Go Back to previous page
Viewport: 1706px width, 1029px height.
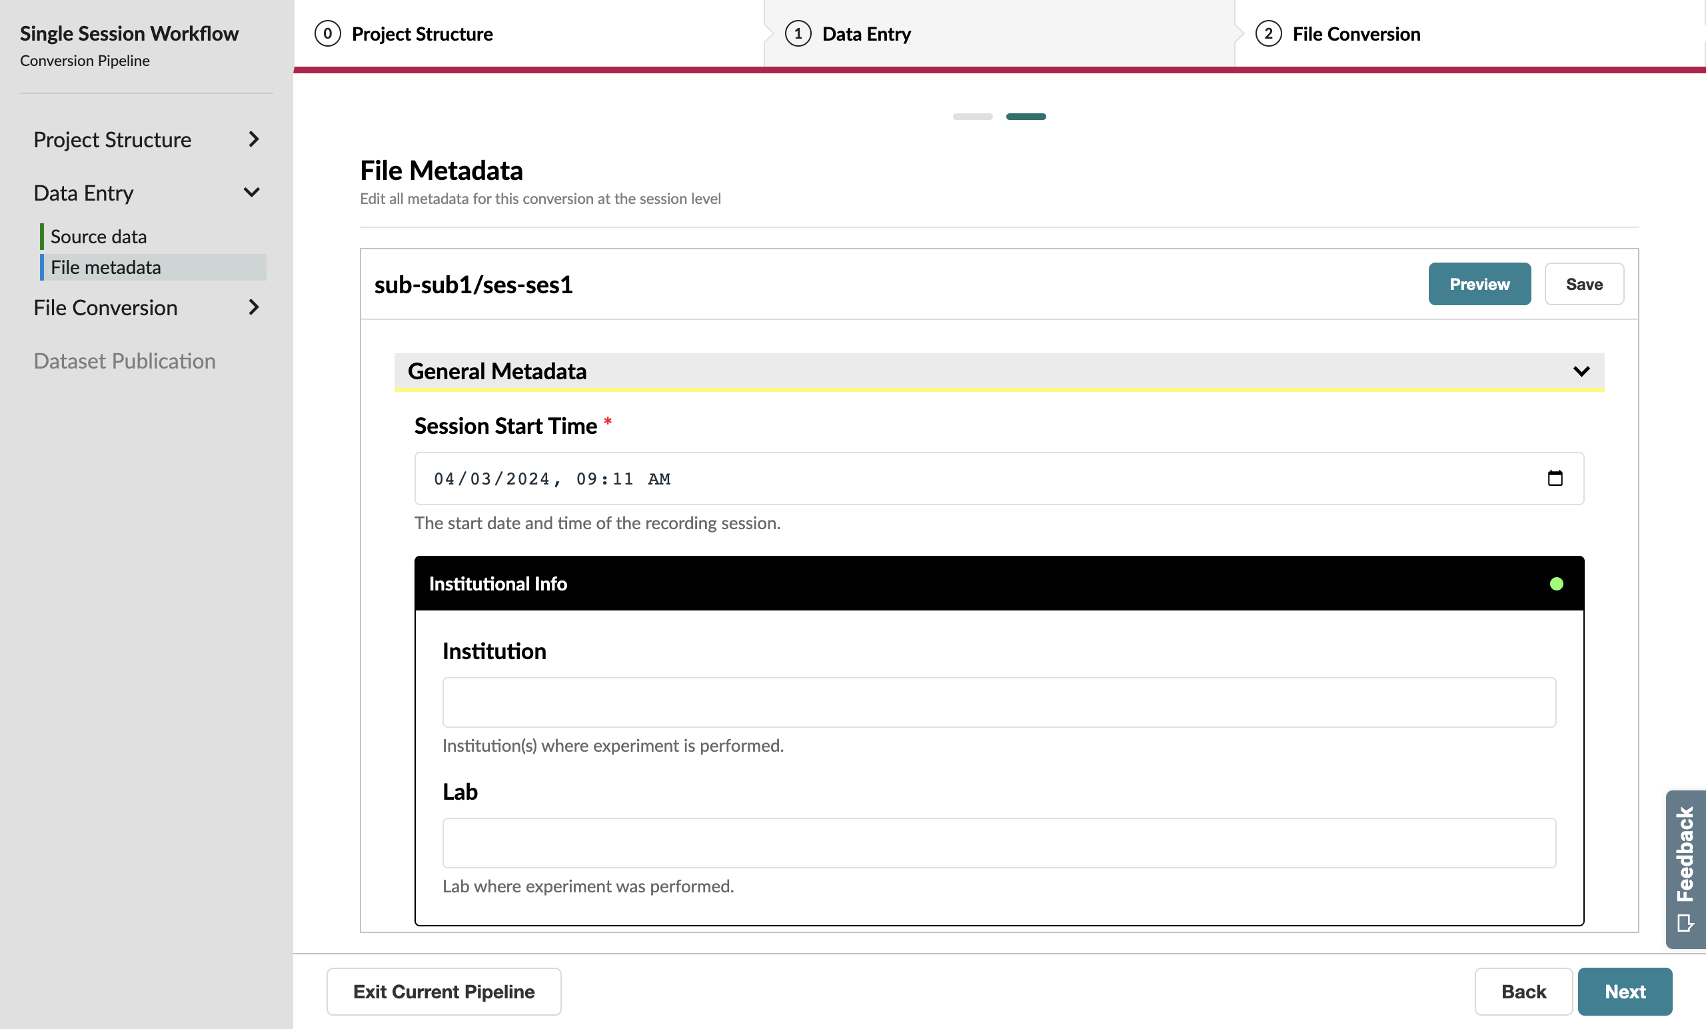tap(1523, 992)
